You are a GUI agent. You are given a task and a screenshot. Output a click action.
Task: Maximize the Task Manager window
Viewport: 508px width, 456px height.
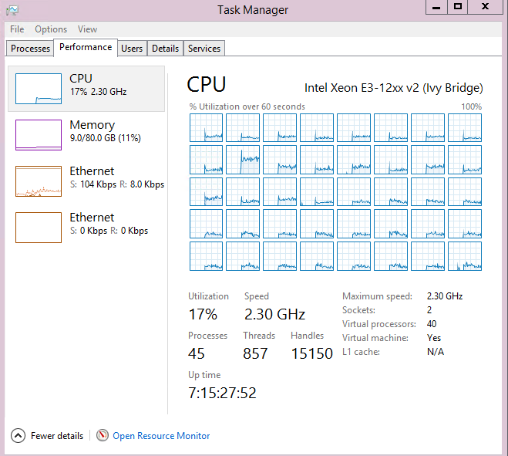(457, 7)
